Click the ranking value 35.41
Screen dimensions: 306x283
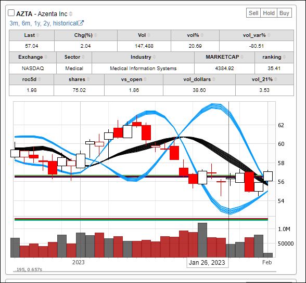point(274,69)
